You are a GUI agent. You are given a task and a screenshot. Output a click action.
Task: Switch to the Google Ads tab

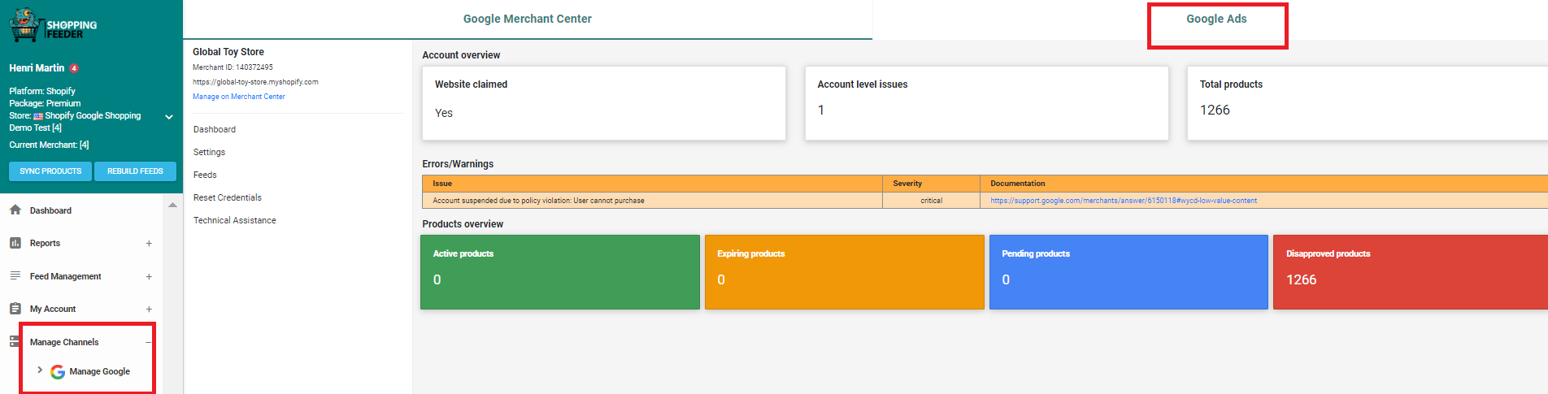(x=1216, y=19)
